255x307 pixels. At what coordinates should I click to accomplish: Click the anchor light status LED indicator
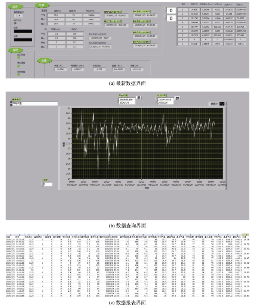point(14,23)
